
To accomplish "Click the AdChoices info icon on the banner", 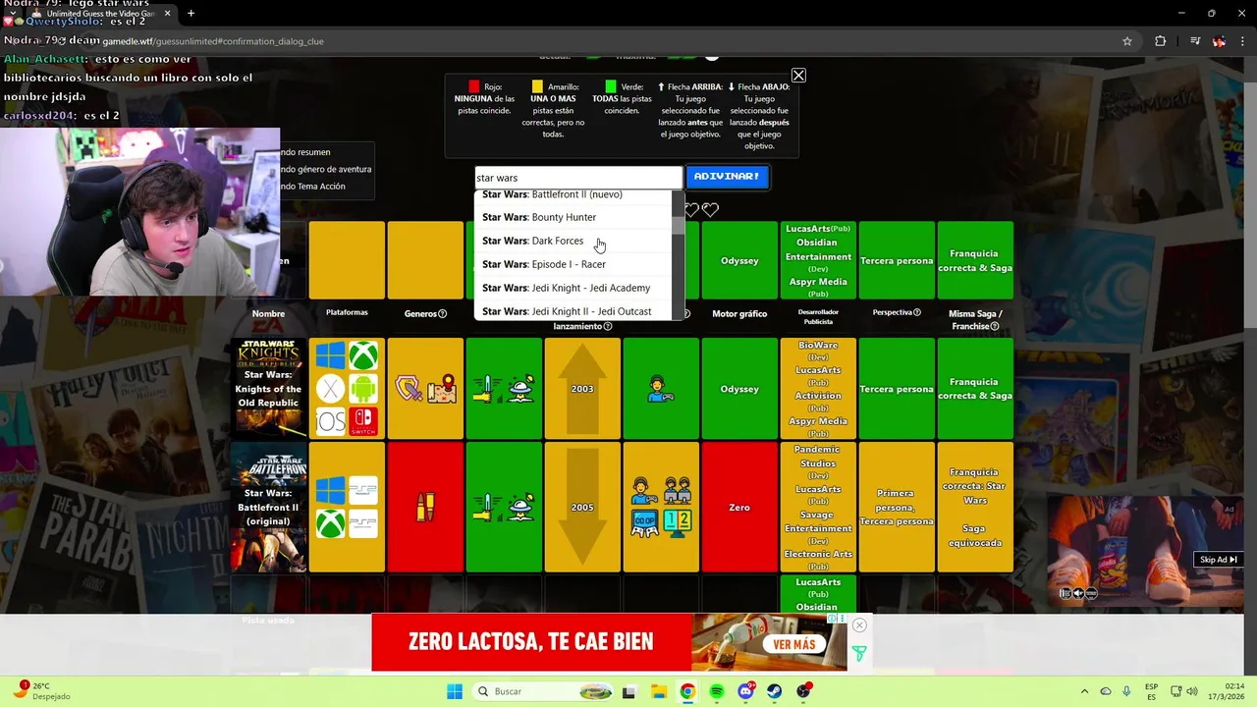I will point(832,619).
